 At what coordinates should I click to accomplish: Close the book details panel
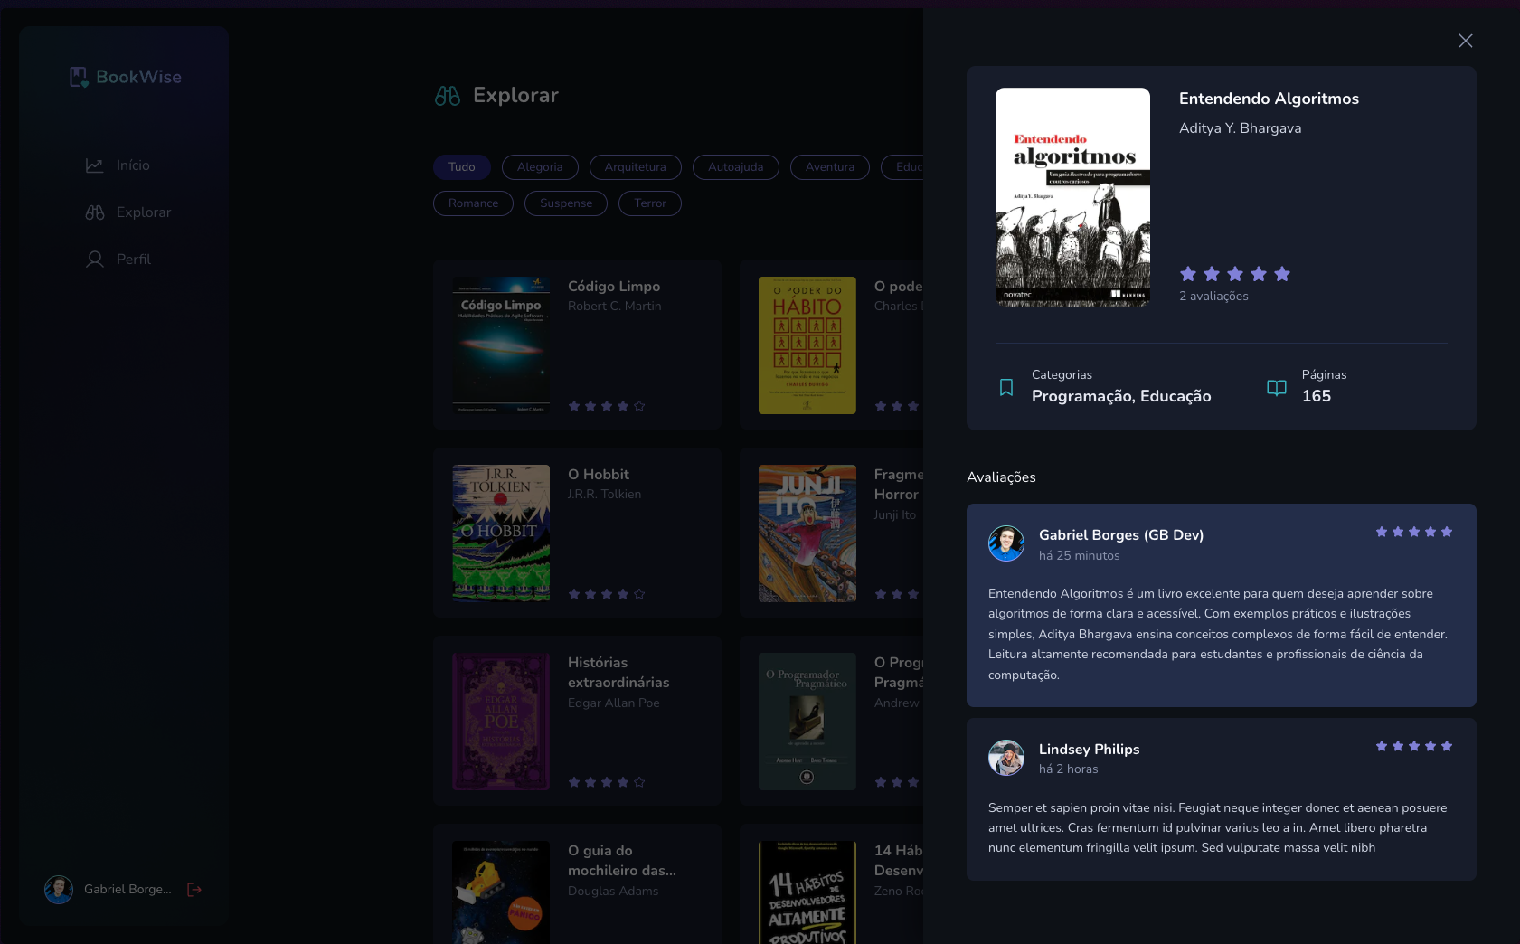1465,41
